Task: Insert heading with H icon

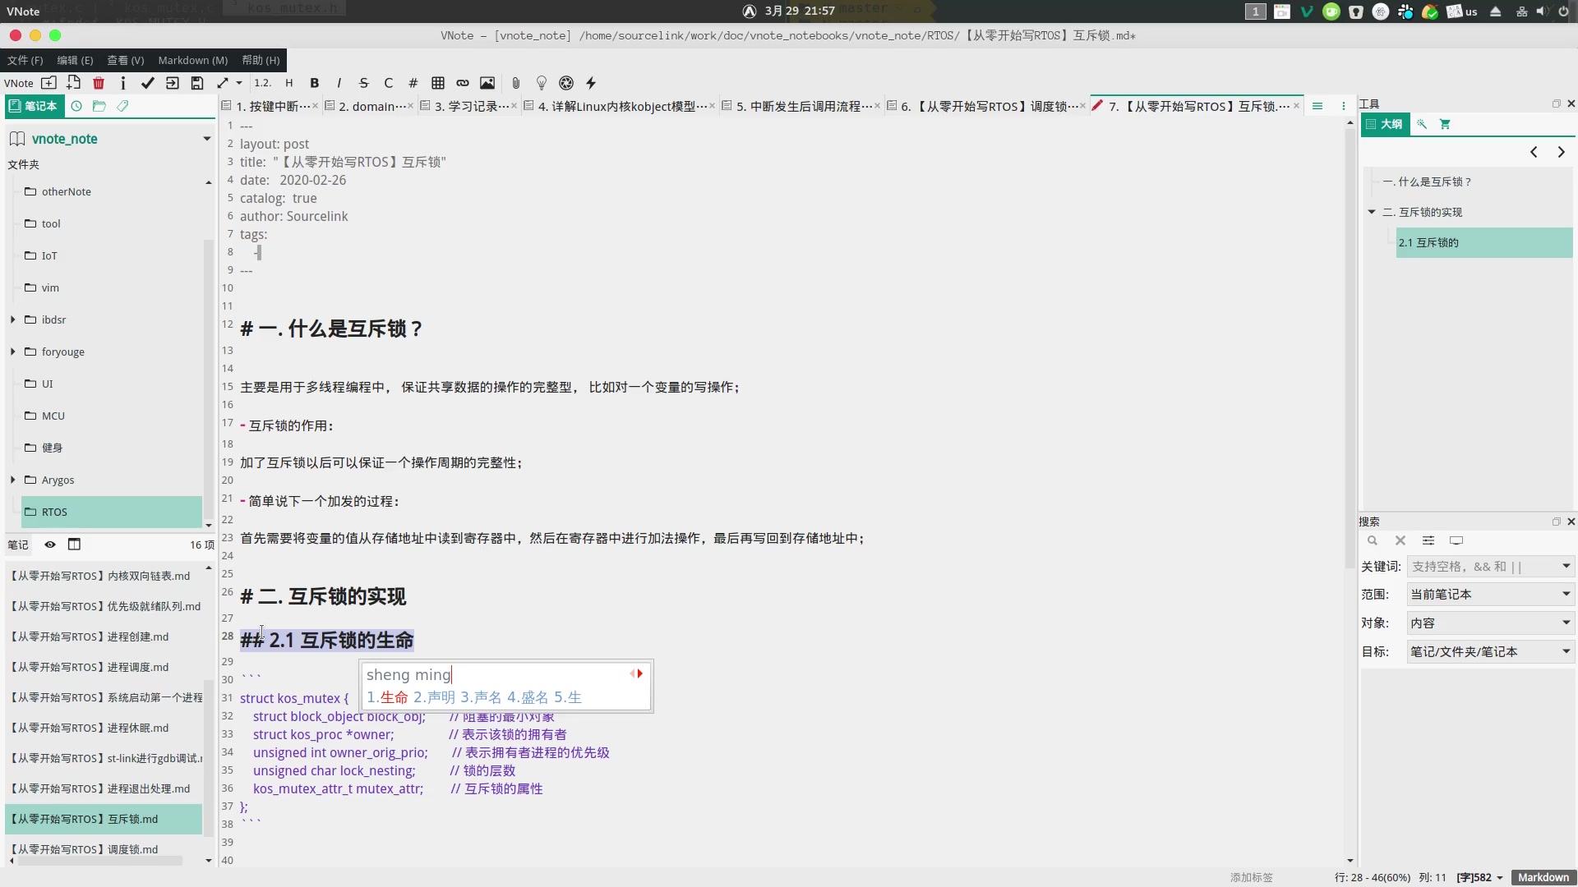Action: (x=289, y=83)
